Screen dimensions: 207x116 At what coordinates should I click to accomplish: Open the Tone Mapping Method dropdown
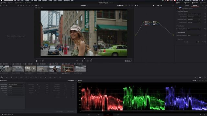[194, 29]
